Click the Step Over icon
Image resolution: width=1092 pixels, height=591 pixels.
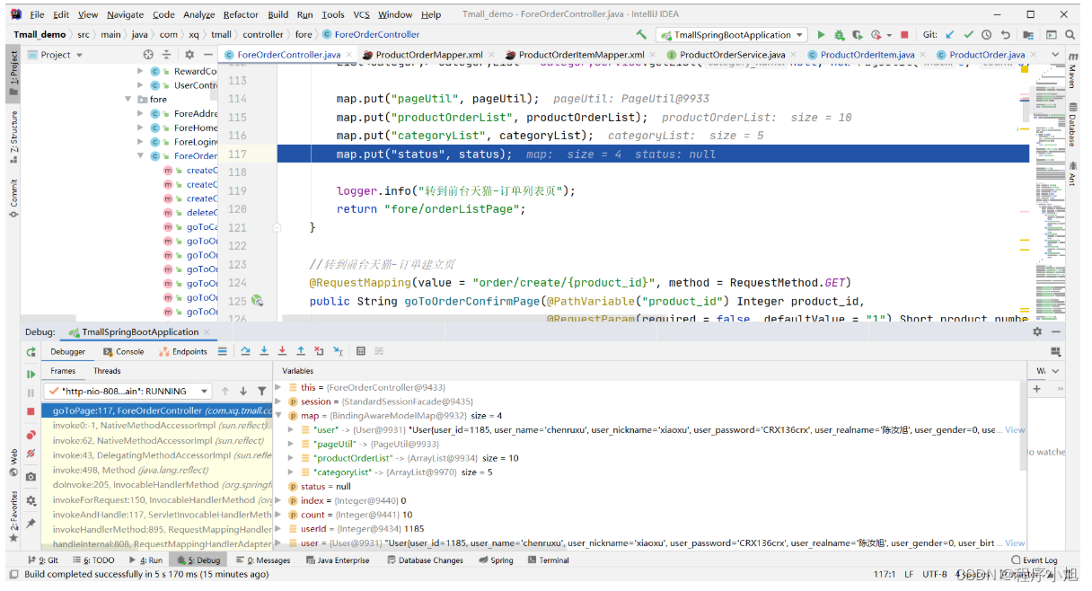coord(245,351)
